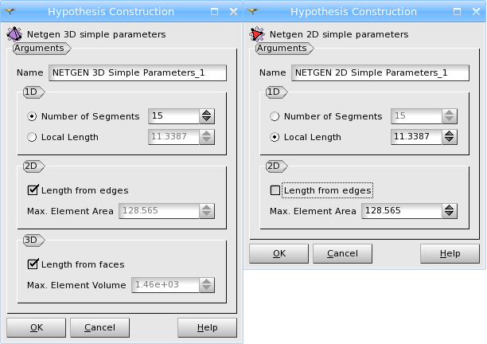Click the Max. Element Area field in 2D dialog
The height and width of the screenshot is (344, 487).
coord(402,211)
